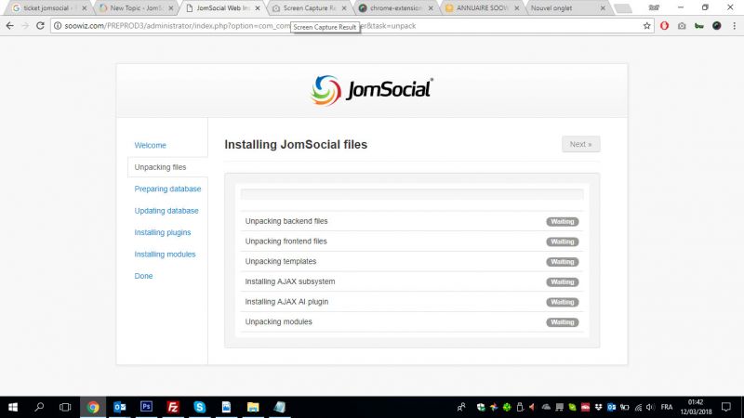Go to the 'Done' step
Image resolution: width=744 pixels, height=418 pixels.
tap(143, 276)
